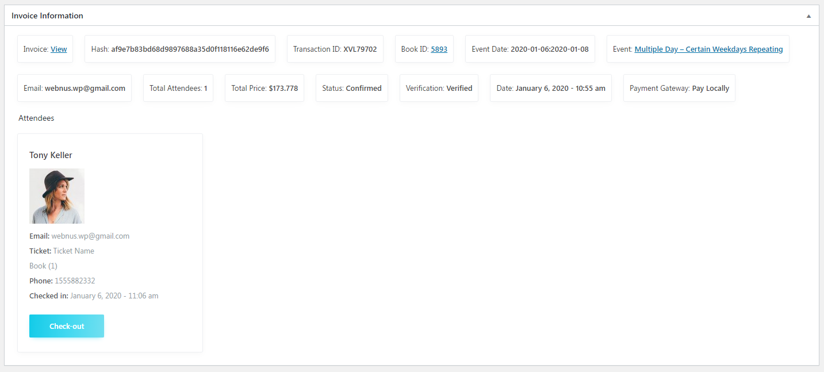
Task: Click the Event Date 2020-01-06:2020-01-08 value
Action: point(550,49)
